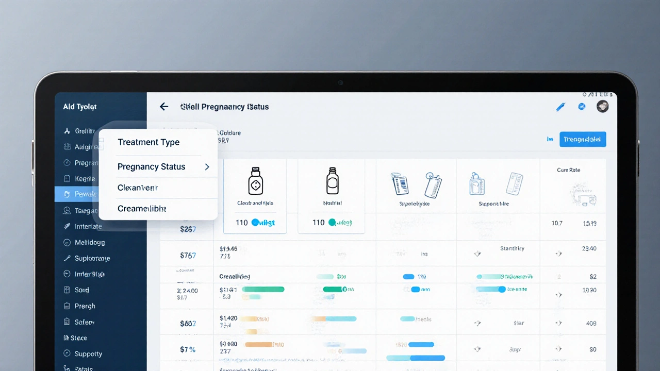Screen dimensions: 660x371
Task: Expand the Pregnancy Status submenu chevron
Action: [207, 167]
